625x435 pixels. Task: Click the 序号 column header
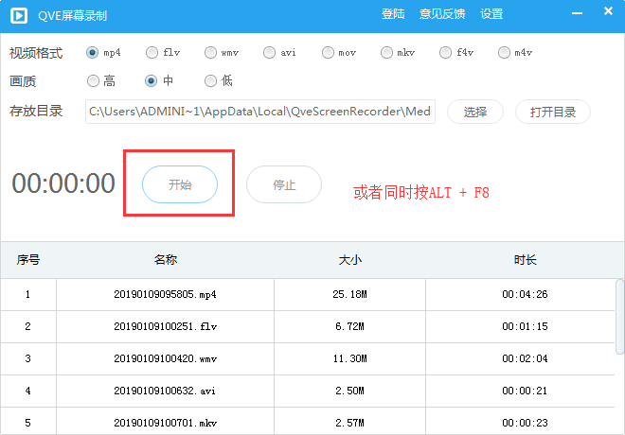point(28,260)
